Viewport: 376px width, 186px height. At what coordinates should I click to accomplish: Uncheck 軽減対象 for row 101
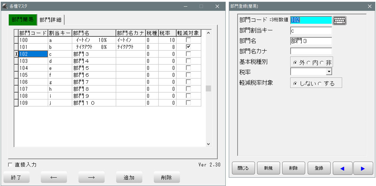click(188, 47)
